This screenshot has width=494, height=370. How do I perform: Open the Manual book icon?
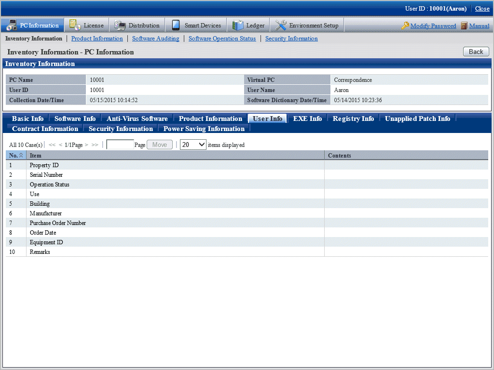point(464,26)
